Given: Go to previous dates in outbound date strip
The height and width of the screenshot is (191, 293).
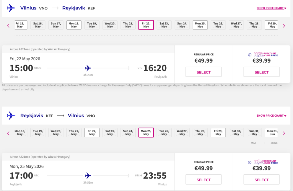Looking at the screenshot, I should 8,26.
